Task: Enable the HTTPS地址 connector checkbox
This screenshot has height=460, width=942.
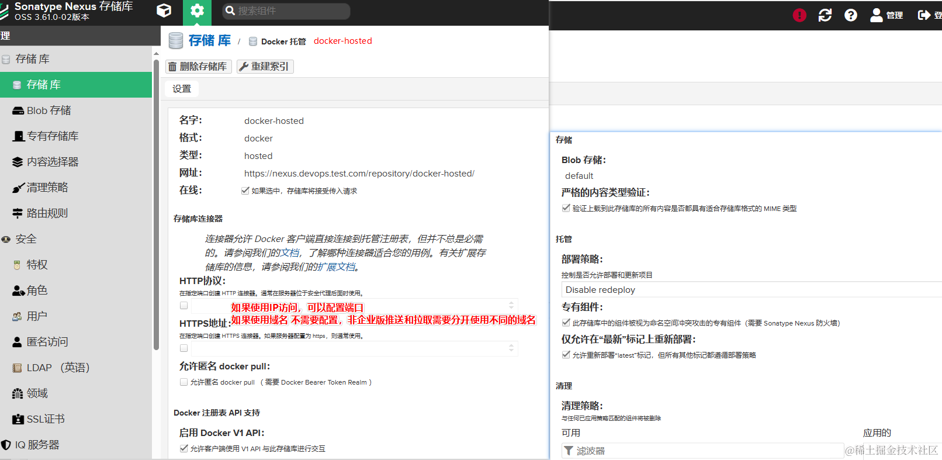Action: [x=184, y=348]
